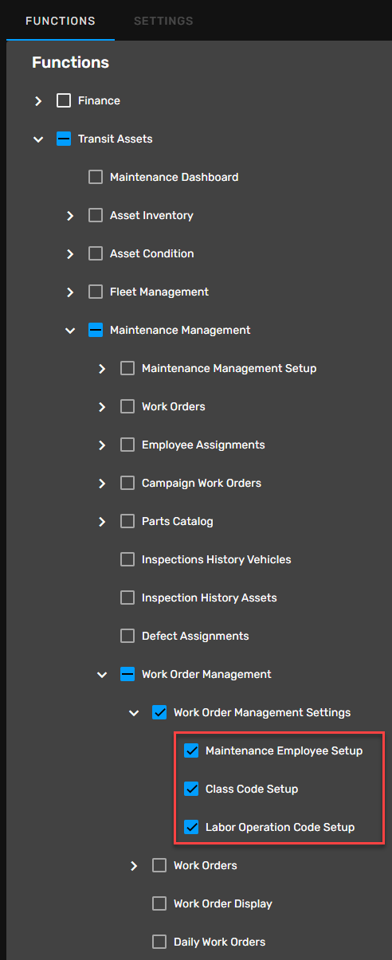This screenshot has height=960, width=392.
Task: Check the Defect Assignments checkbox
Action: pos(127,637)
